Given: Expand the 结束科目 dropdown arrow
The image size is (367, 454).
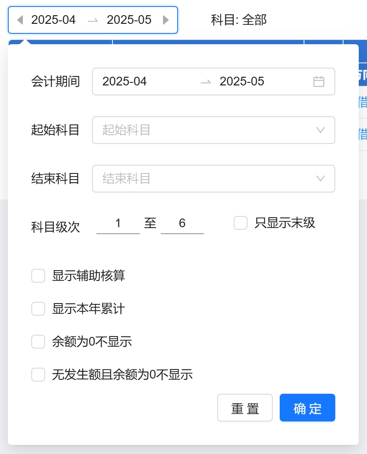Looking at the screenshot, I should [321, 179].
